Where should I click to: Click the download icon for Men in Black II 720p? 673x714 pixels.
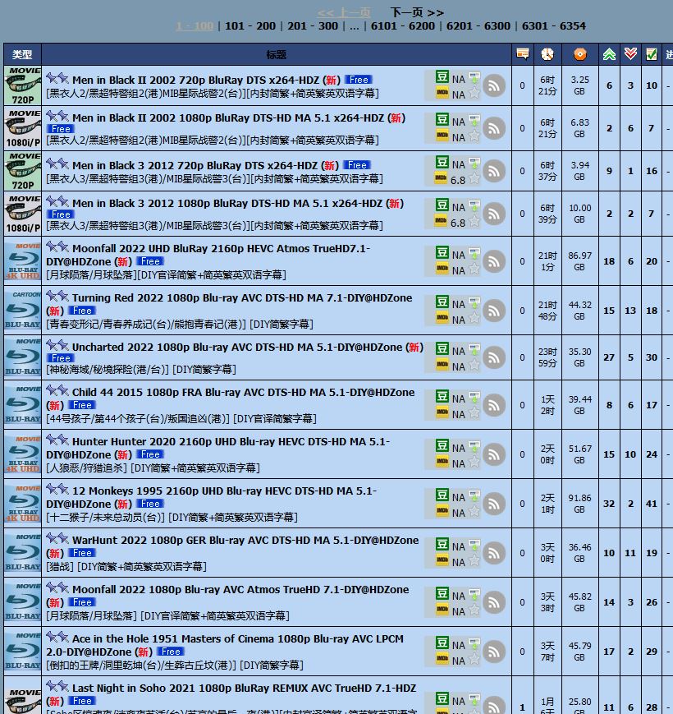pyautogui.click(x=474, y=77)
